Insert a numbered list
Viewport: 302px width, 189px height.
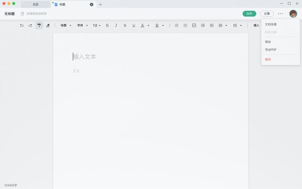coord(176,25)
